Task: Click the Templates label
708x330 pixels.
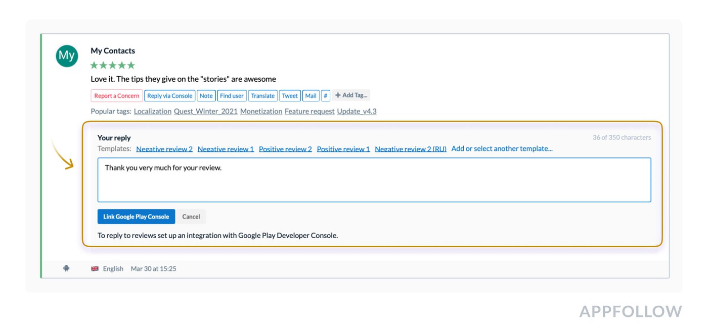Action: (114, 149)
